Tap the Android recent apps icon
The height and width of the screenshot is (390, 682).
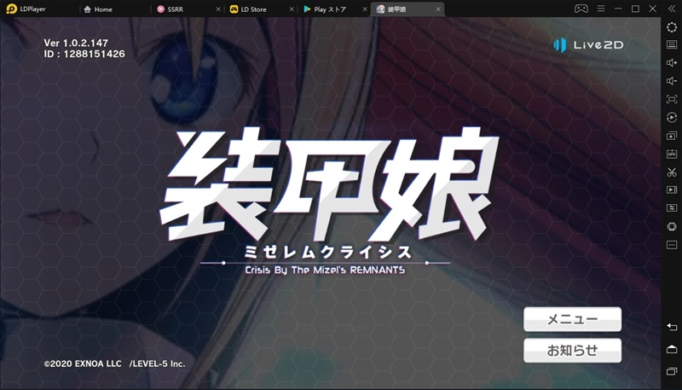click(x=672, y=371)
